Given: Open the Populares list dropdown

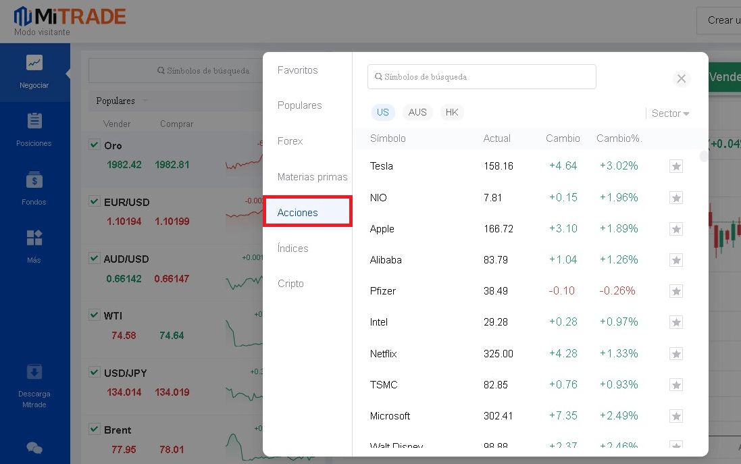Looking at the screenshot, I should point(122,101).
